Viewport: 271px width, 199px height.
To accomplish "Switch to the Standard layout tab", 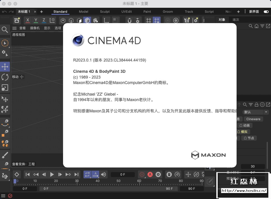I will tap(60, 12).
